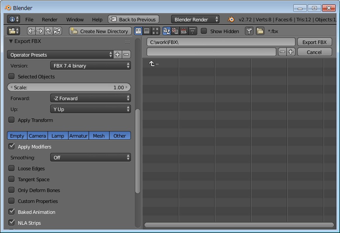Click the empty file name field
This screenshot has width=340, height=233.
[x=211, y=52]
